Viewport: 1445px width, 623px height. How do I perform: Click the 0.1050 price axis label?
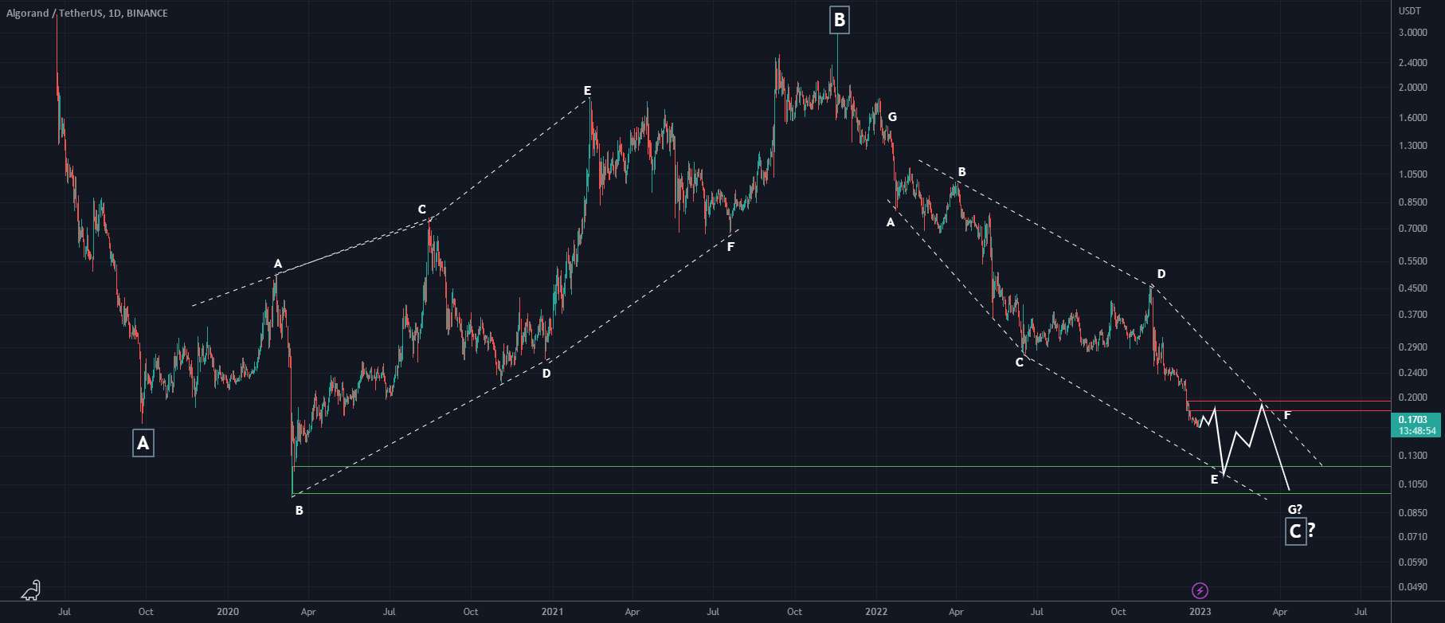point(1413,484)
